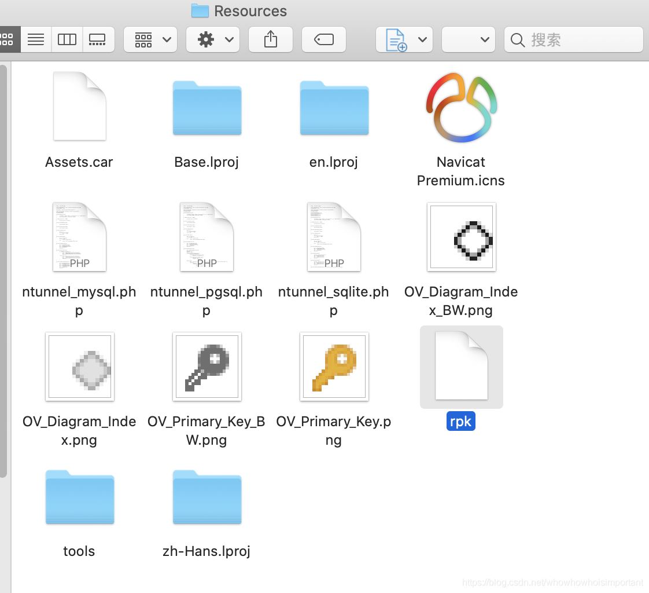Select the ntunnel_mysql.php file
The width and height of the screenshot is (649, 593).
pyautogui.click(x=79, y=237)
